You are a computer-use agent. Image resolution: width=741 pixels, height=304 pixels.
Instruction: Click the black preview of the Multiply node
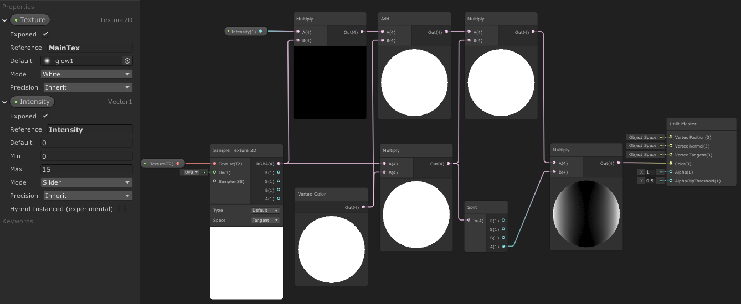330,82
